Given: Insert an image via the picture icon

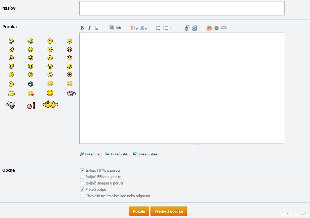Looking at the screenshot, I should coord(111,28).
